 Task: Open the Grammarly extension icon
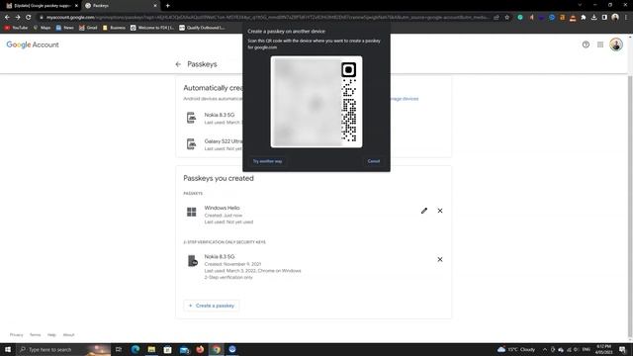coord(520,18)
